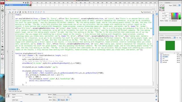Open the Repeat dropdown
This screenshot has height=102, width=182.
point(64,100)
